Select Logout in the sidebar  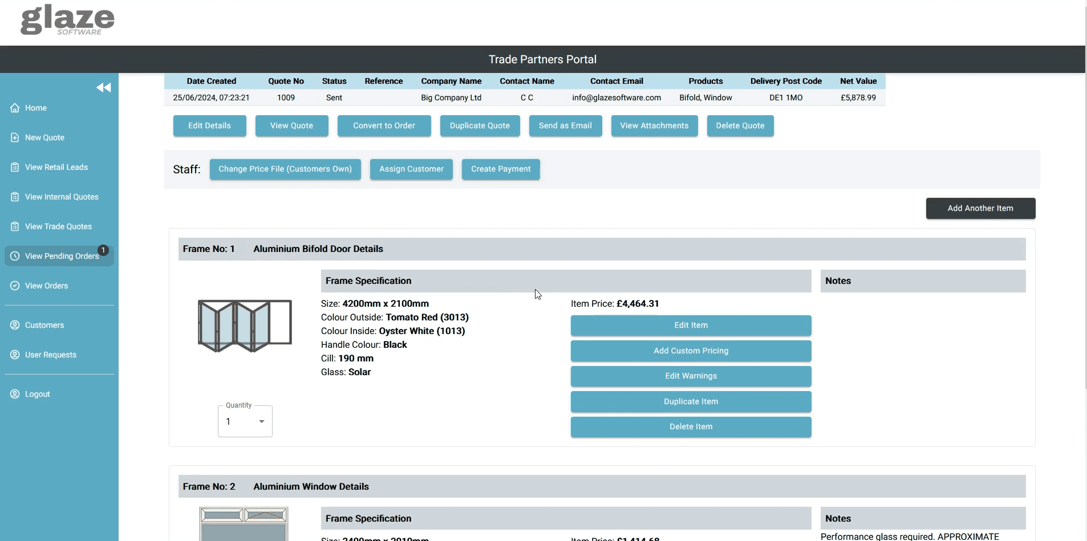point(59,394)
